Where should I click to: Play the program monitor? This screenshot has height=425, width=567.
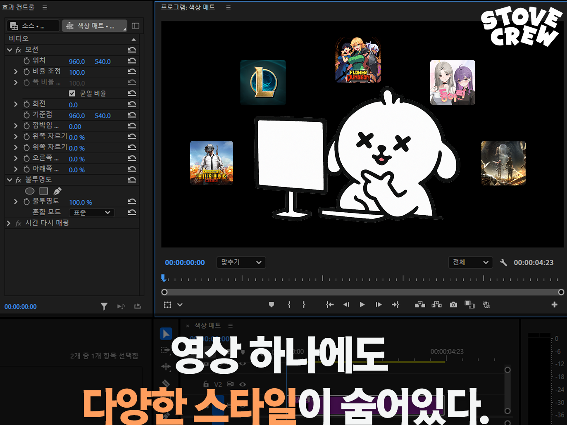point(362,305)
